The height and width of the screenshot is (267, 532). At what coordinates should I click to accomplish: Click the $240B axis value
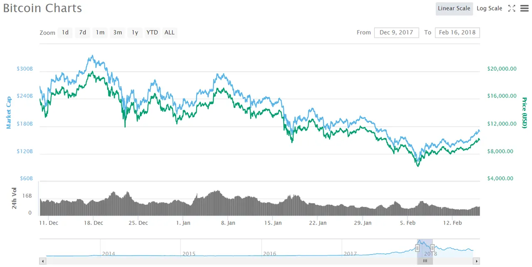(x=24, y=96)
